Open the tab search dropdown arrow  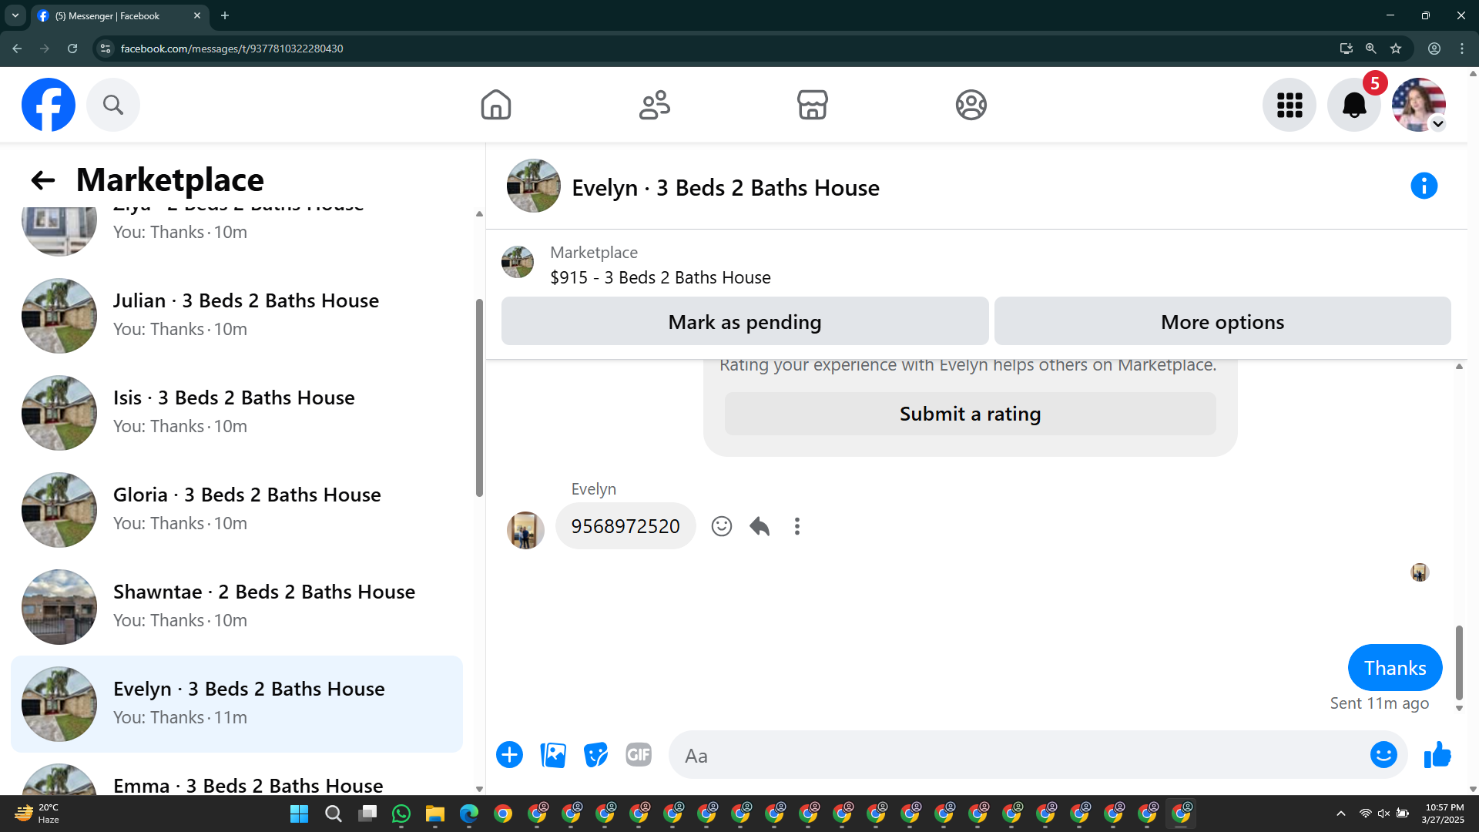coord(15,15)
